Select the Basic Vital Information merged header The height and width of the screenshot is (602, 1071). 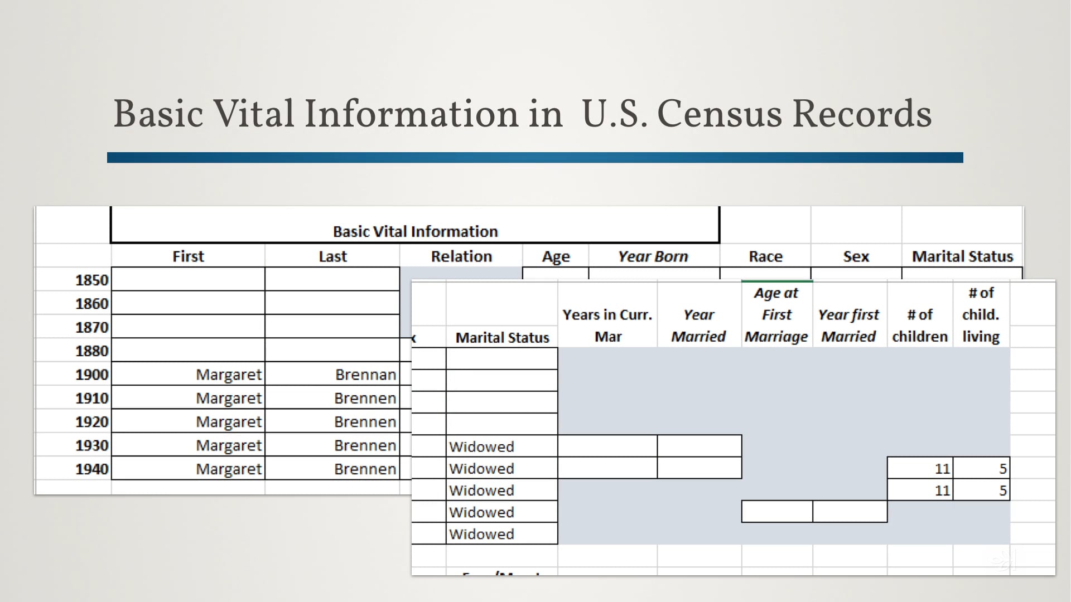click(415, 231)
